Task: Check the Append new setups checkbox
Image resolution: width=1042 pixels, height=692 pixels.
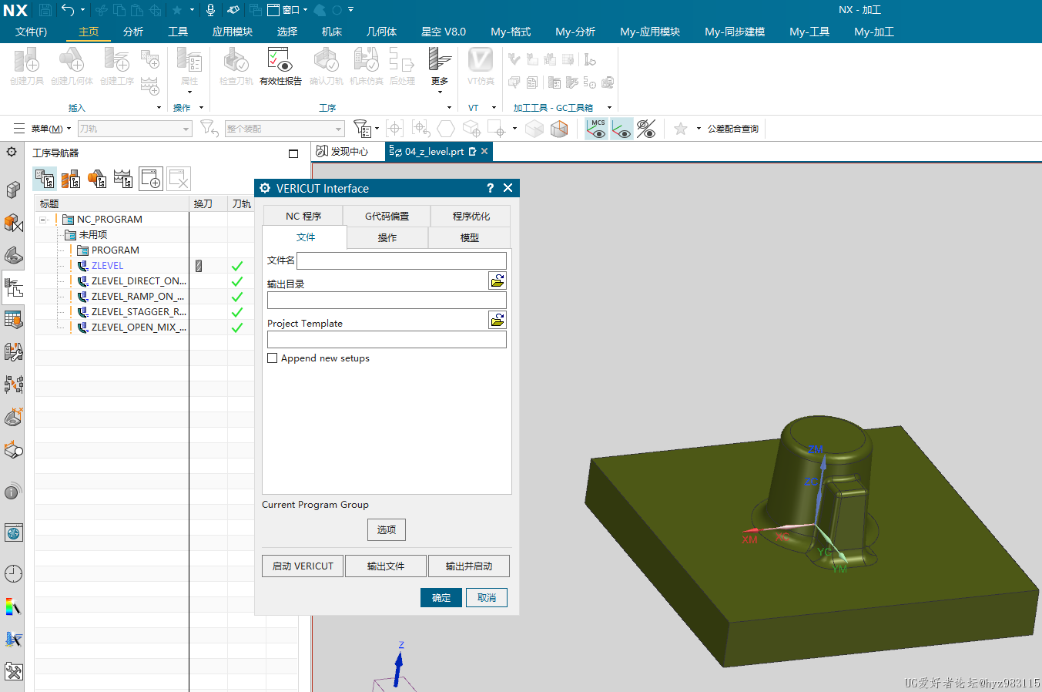Action: [273, 358]
